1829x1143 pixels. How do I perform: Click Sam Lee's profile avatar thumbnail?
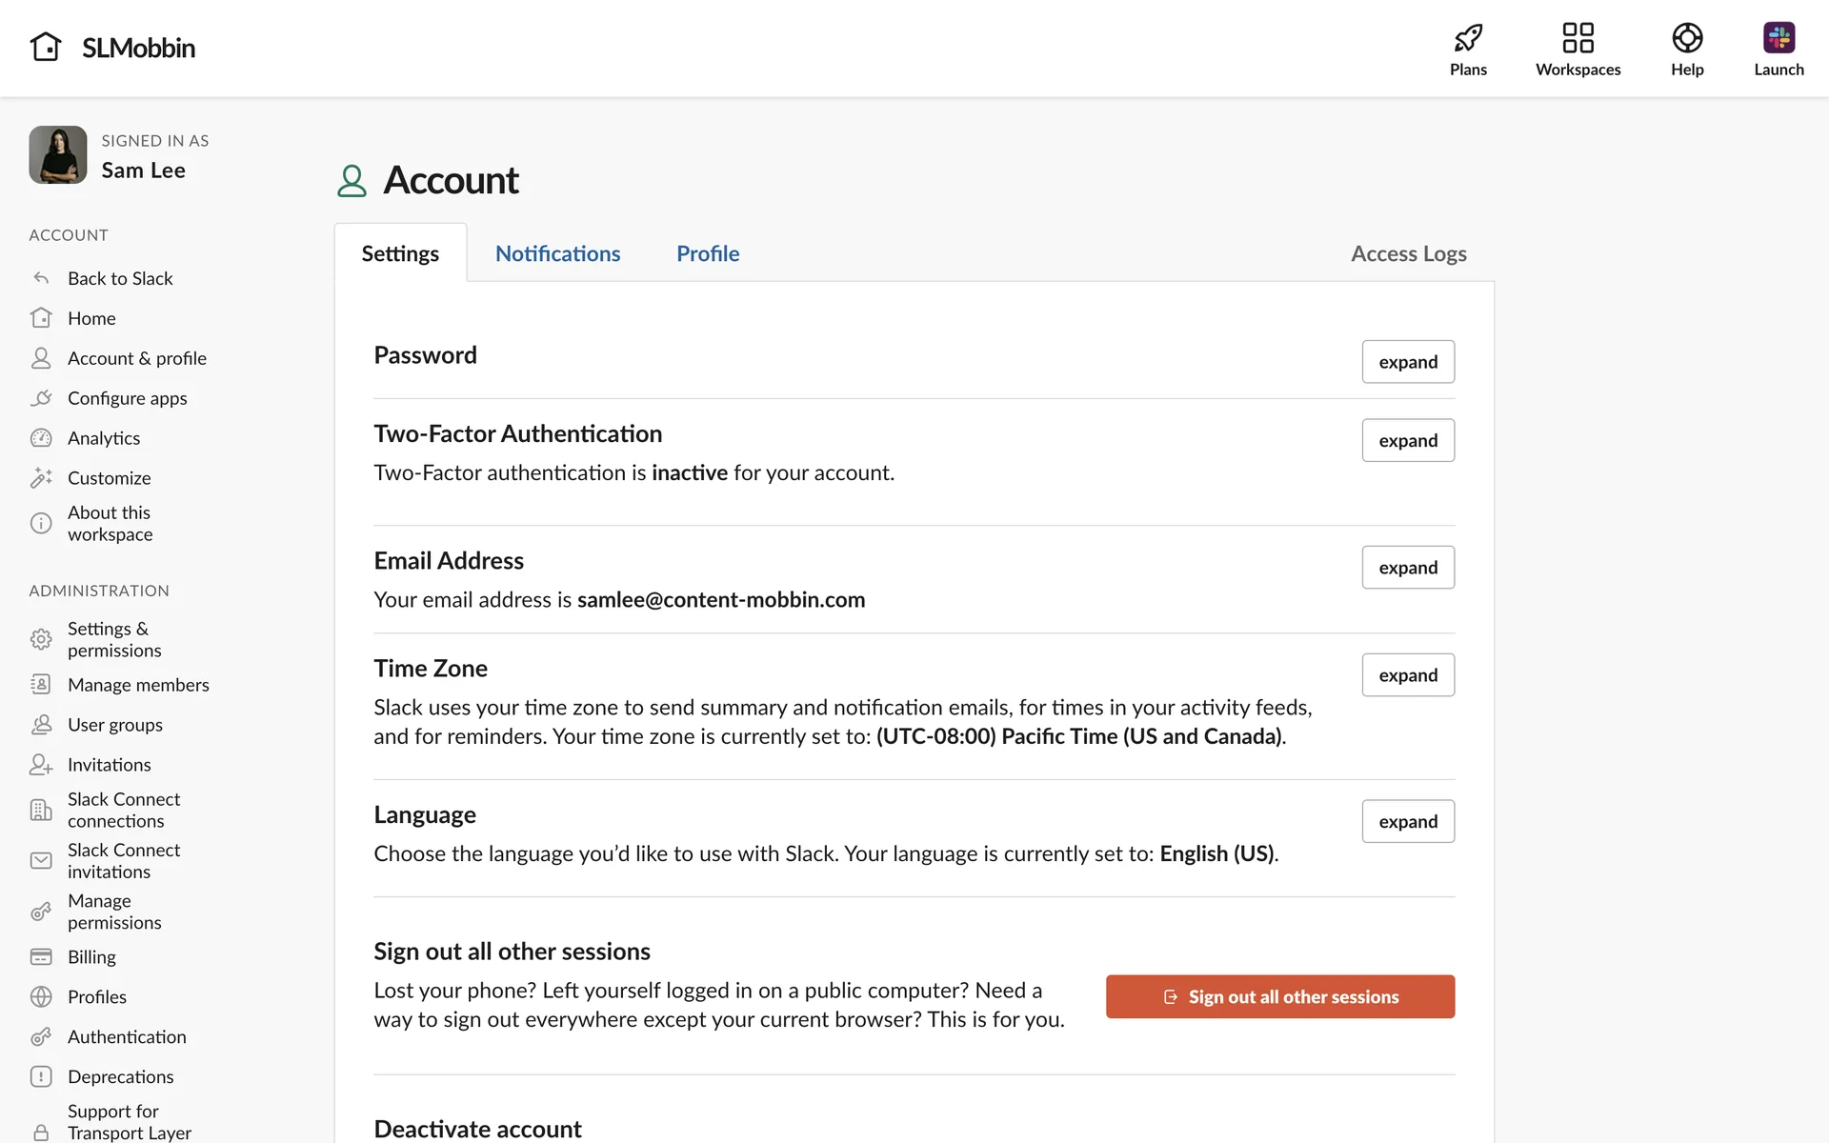coord(58,154)
